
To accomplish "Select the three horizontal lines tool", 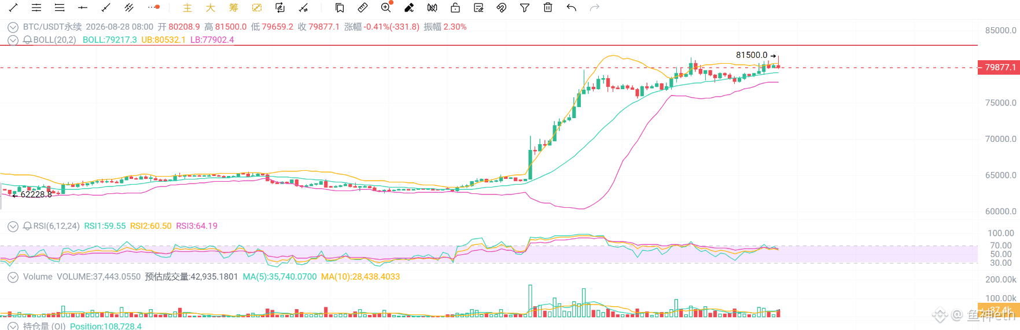I will click(60, 8).
